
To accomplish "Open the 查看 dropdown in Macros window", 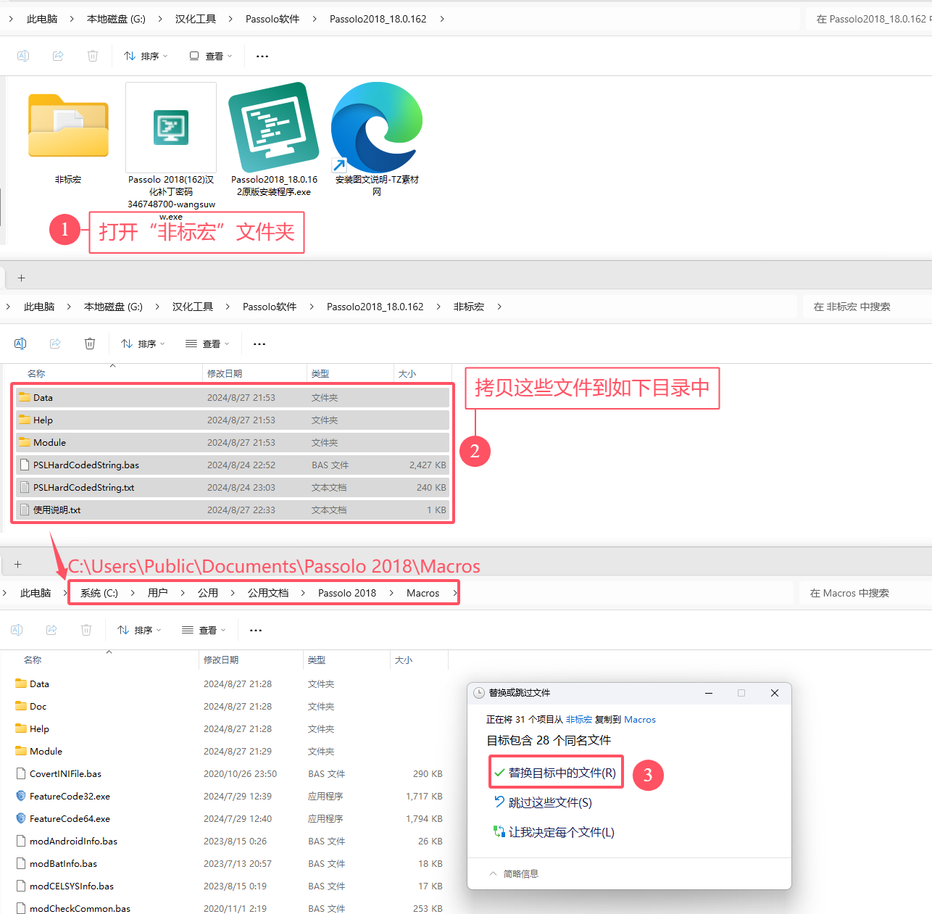I will pos(204,630).
